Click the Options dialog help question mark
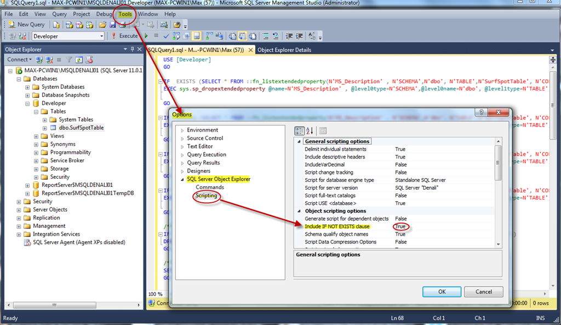This screenshot has height=325, width=561. tap(481, 112)
